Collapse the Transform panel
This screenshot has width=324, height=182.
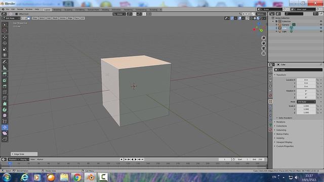tap(280, 75)
